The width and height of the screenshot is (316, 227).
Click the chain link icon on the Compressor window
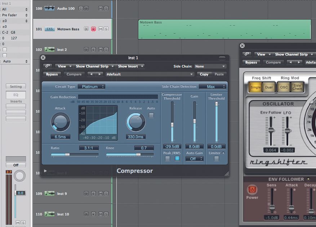(47, 66)
